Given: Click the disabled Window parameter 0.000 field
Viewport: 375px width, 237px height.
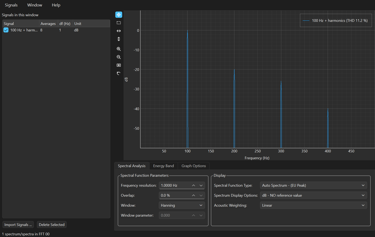Looking at the screenshot, I should click(x=182, y=215).
